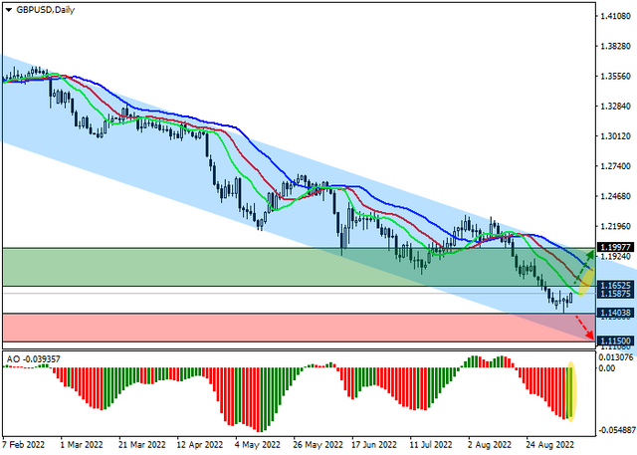Click the 1.15875 current price label
The width and height of the screenshot is (637, 455).
point(615,294)
